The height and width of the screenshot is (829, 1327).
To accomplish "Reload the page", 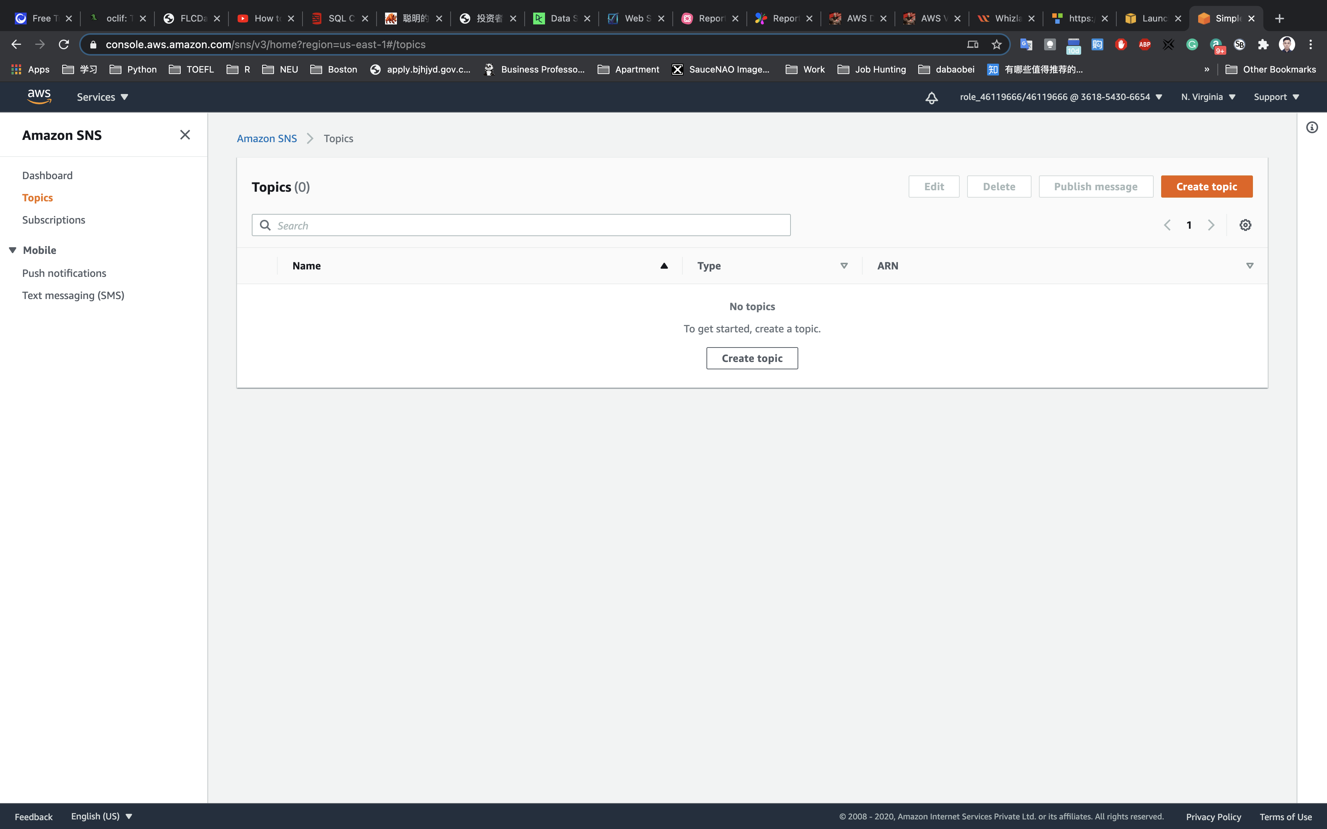I will 64,44.
